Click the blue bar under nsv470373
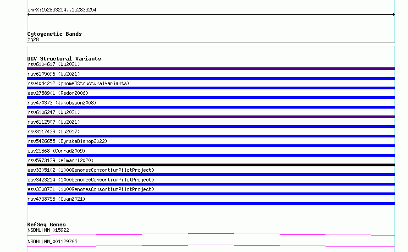This screenshot has width=408, height=252. coord(211,107)
